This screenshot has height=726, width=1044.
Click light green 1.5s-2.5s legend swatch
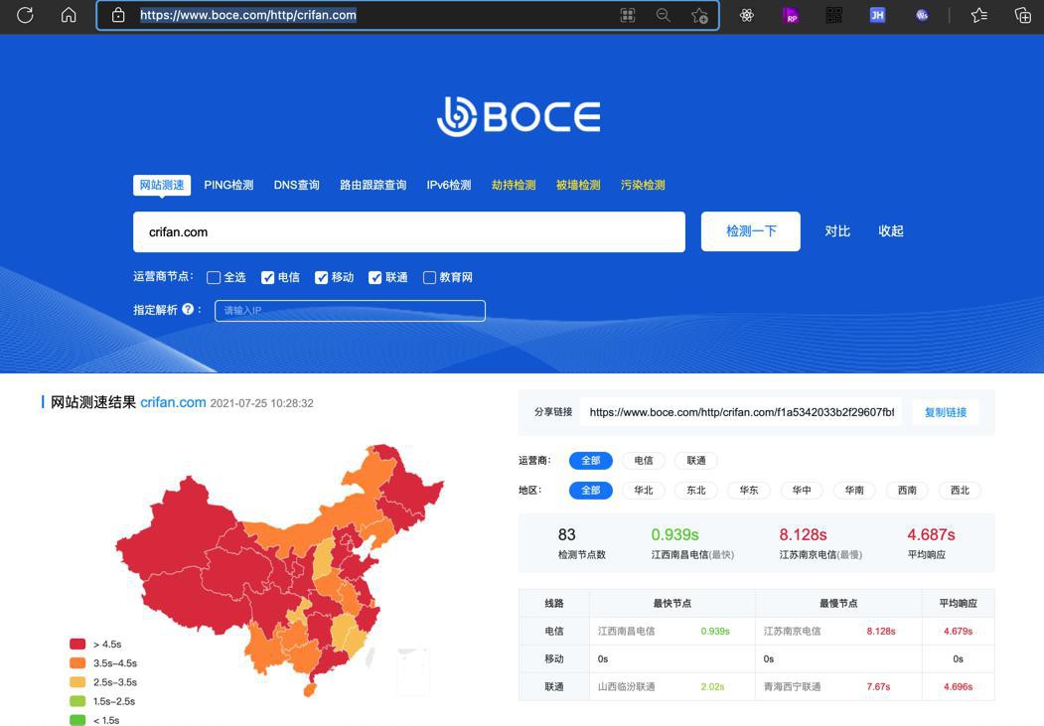(x=77, y=701)
